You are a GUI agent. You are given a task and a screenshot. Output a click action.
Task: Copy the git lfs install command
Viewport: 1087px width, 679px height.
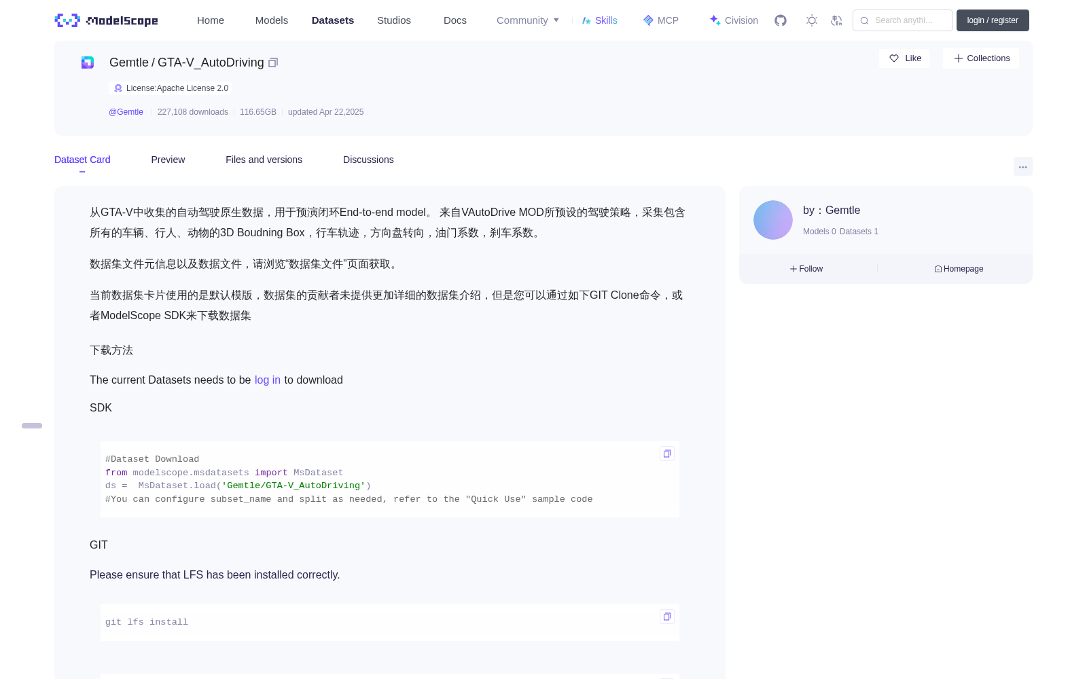tap(667, 617)
